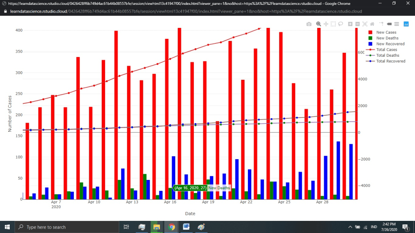415x233 pixels.
Task: Show hidden system tray icons
Action: coord(350,227)
